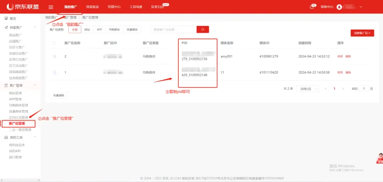Image resolution: width=383 pixels, height=182 pixels.
Task: Click 修改 for the amy001 row
Action: (340, 56)
